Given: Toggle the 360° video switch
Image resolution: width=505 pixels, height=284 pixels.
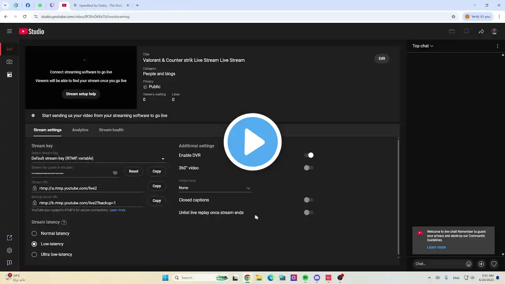Looking at the screenshot, I should coord(309,168).
